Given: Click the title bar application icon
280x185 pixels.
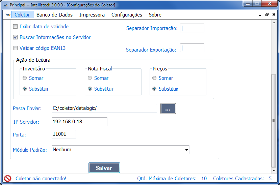Looking at the screenshot, I should tap(5, 5).
